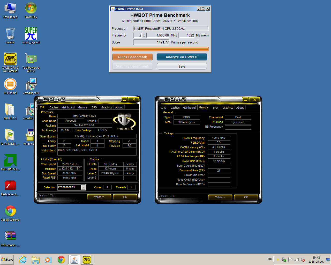Image resolution: width=331 pixels, height=265 pixels.
Task: Select flashplayer installer icon
Action: (10, 188)
